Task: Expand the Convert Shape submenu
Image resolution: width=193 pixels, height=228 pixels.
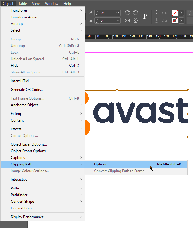Action: point(43,202)
